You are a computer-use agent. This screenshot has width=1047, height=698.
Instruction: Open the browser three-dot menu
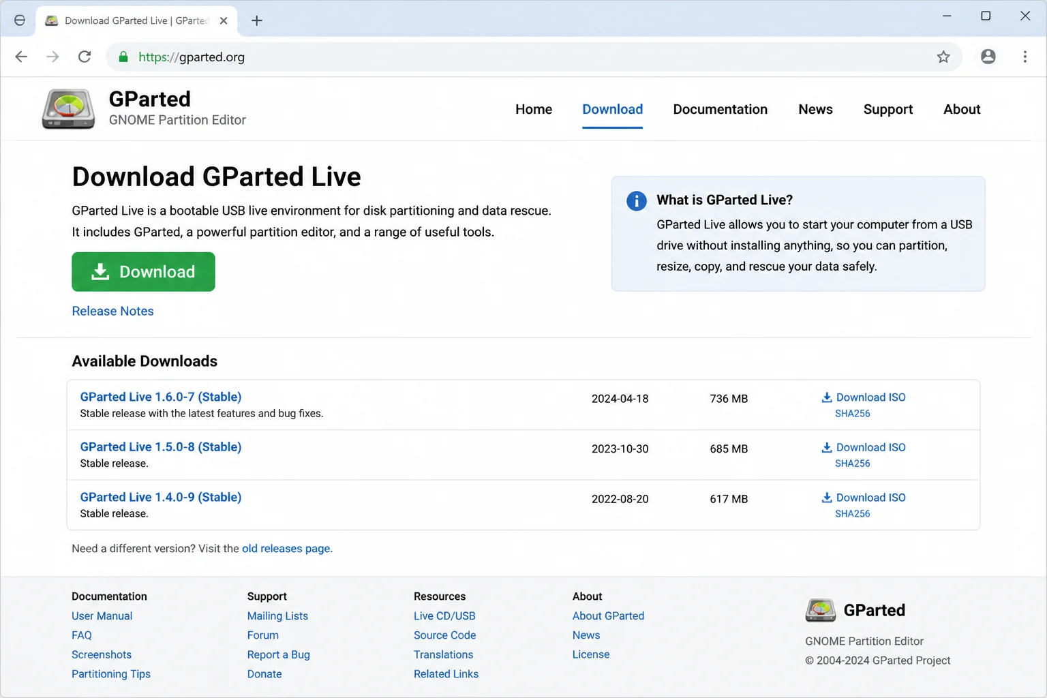1025,57
